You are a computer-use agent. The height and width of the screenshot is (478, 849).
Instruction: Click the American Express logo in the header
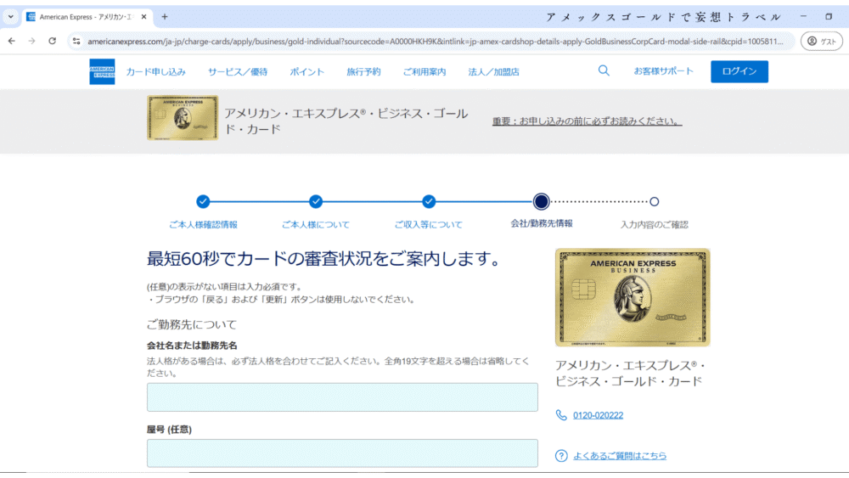pyautogui.click(x=102, y=71)
